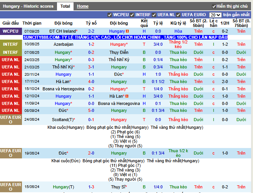Screen dimensions: 253x193
Task: Open the 2-2 score for Ireland vs Hungary
Action: [91, 31]
